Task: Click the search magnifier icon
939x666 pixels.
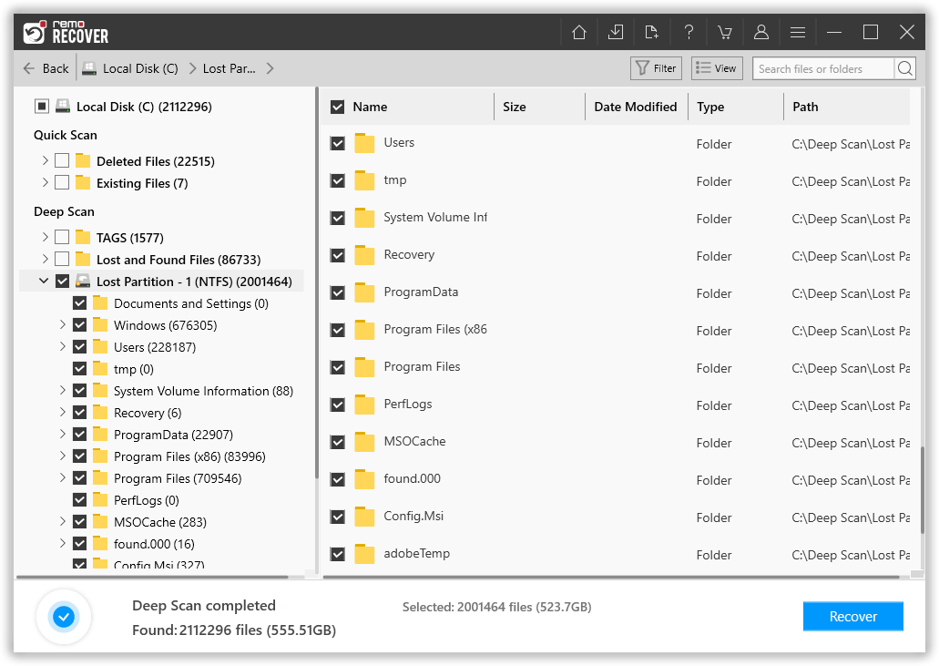Action: (905, 68)
